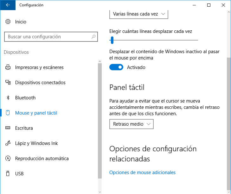The image size is (231, 194).
Task: Click the keyboard icon next to Escritura
Action: 8,128
